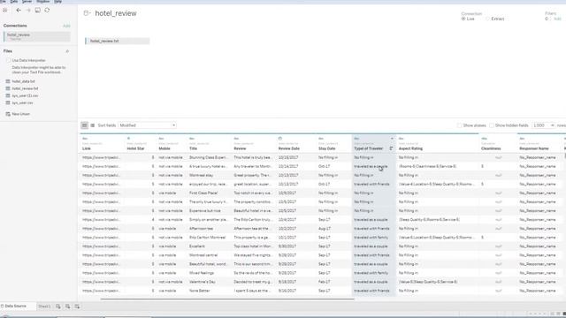Select the hotel_review.txt table on canvas
This screenshot has height=318, width=566.
pos(118,42)
